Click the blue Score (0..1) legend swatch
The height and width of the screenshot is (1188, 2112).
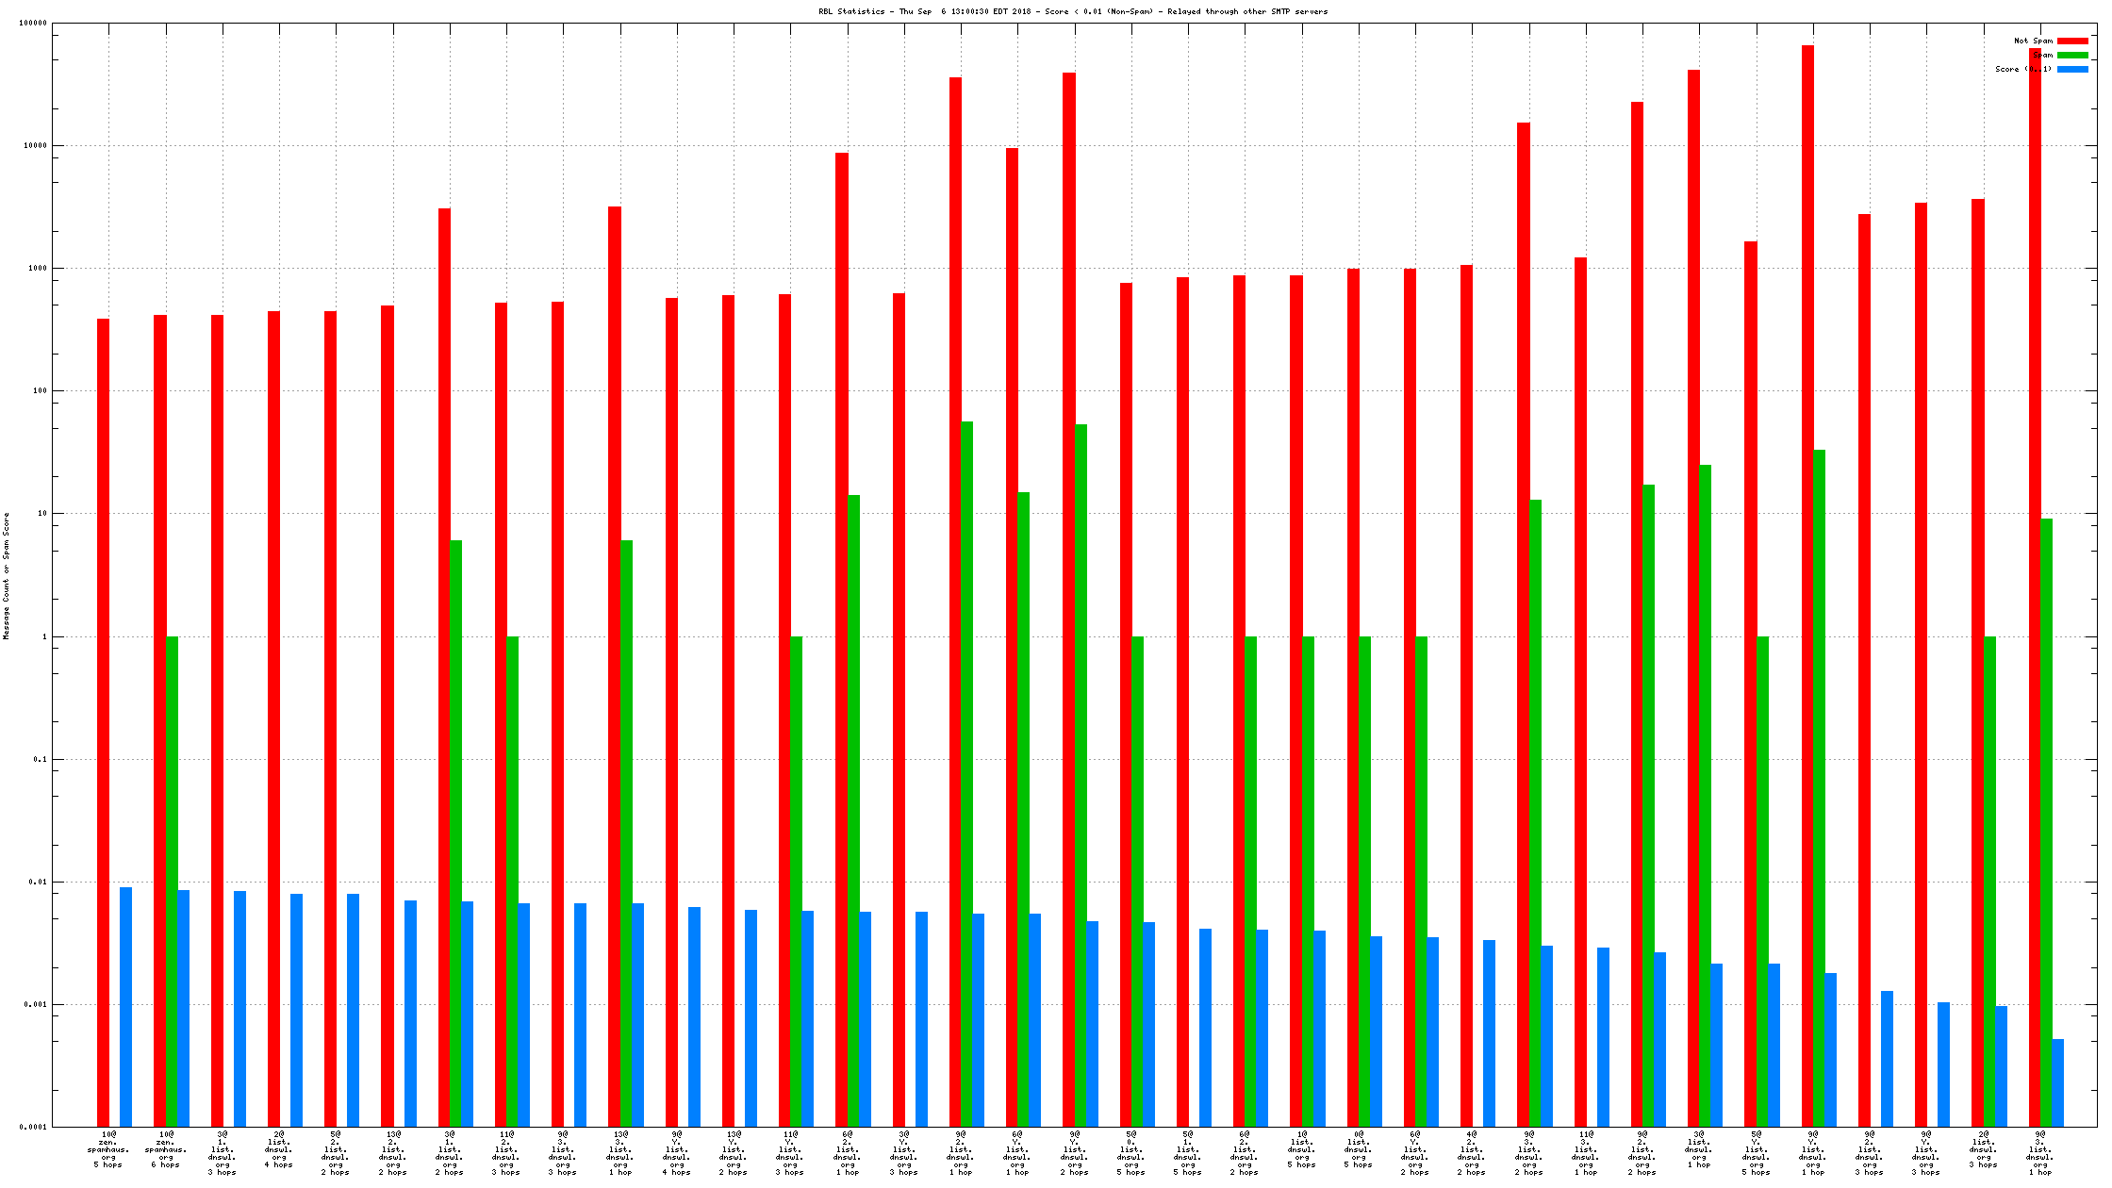click(2072, 69)
